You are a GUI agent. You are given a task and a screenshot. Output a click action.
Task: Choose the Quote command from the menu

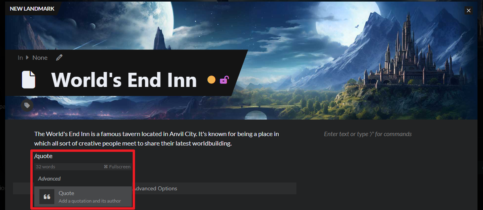(83, 197)
